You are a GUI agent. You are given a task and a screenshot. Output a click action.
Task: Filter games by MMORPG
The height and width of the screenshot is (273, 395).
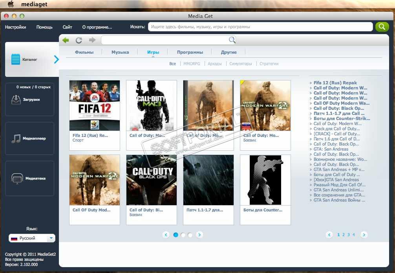[x=192, y=64]
